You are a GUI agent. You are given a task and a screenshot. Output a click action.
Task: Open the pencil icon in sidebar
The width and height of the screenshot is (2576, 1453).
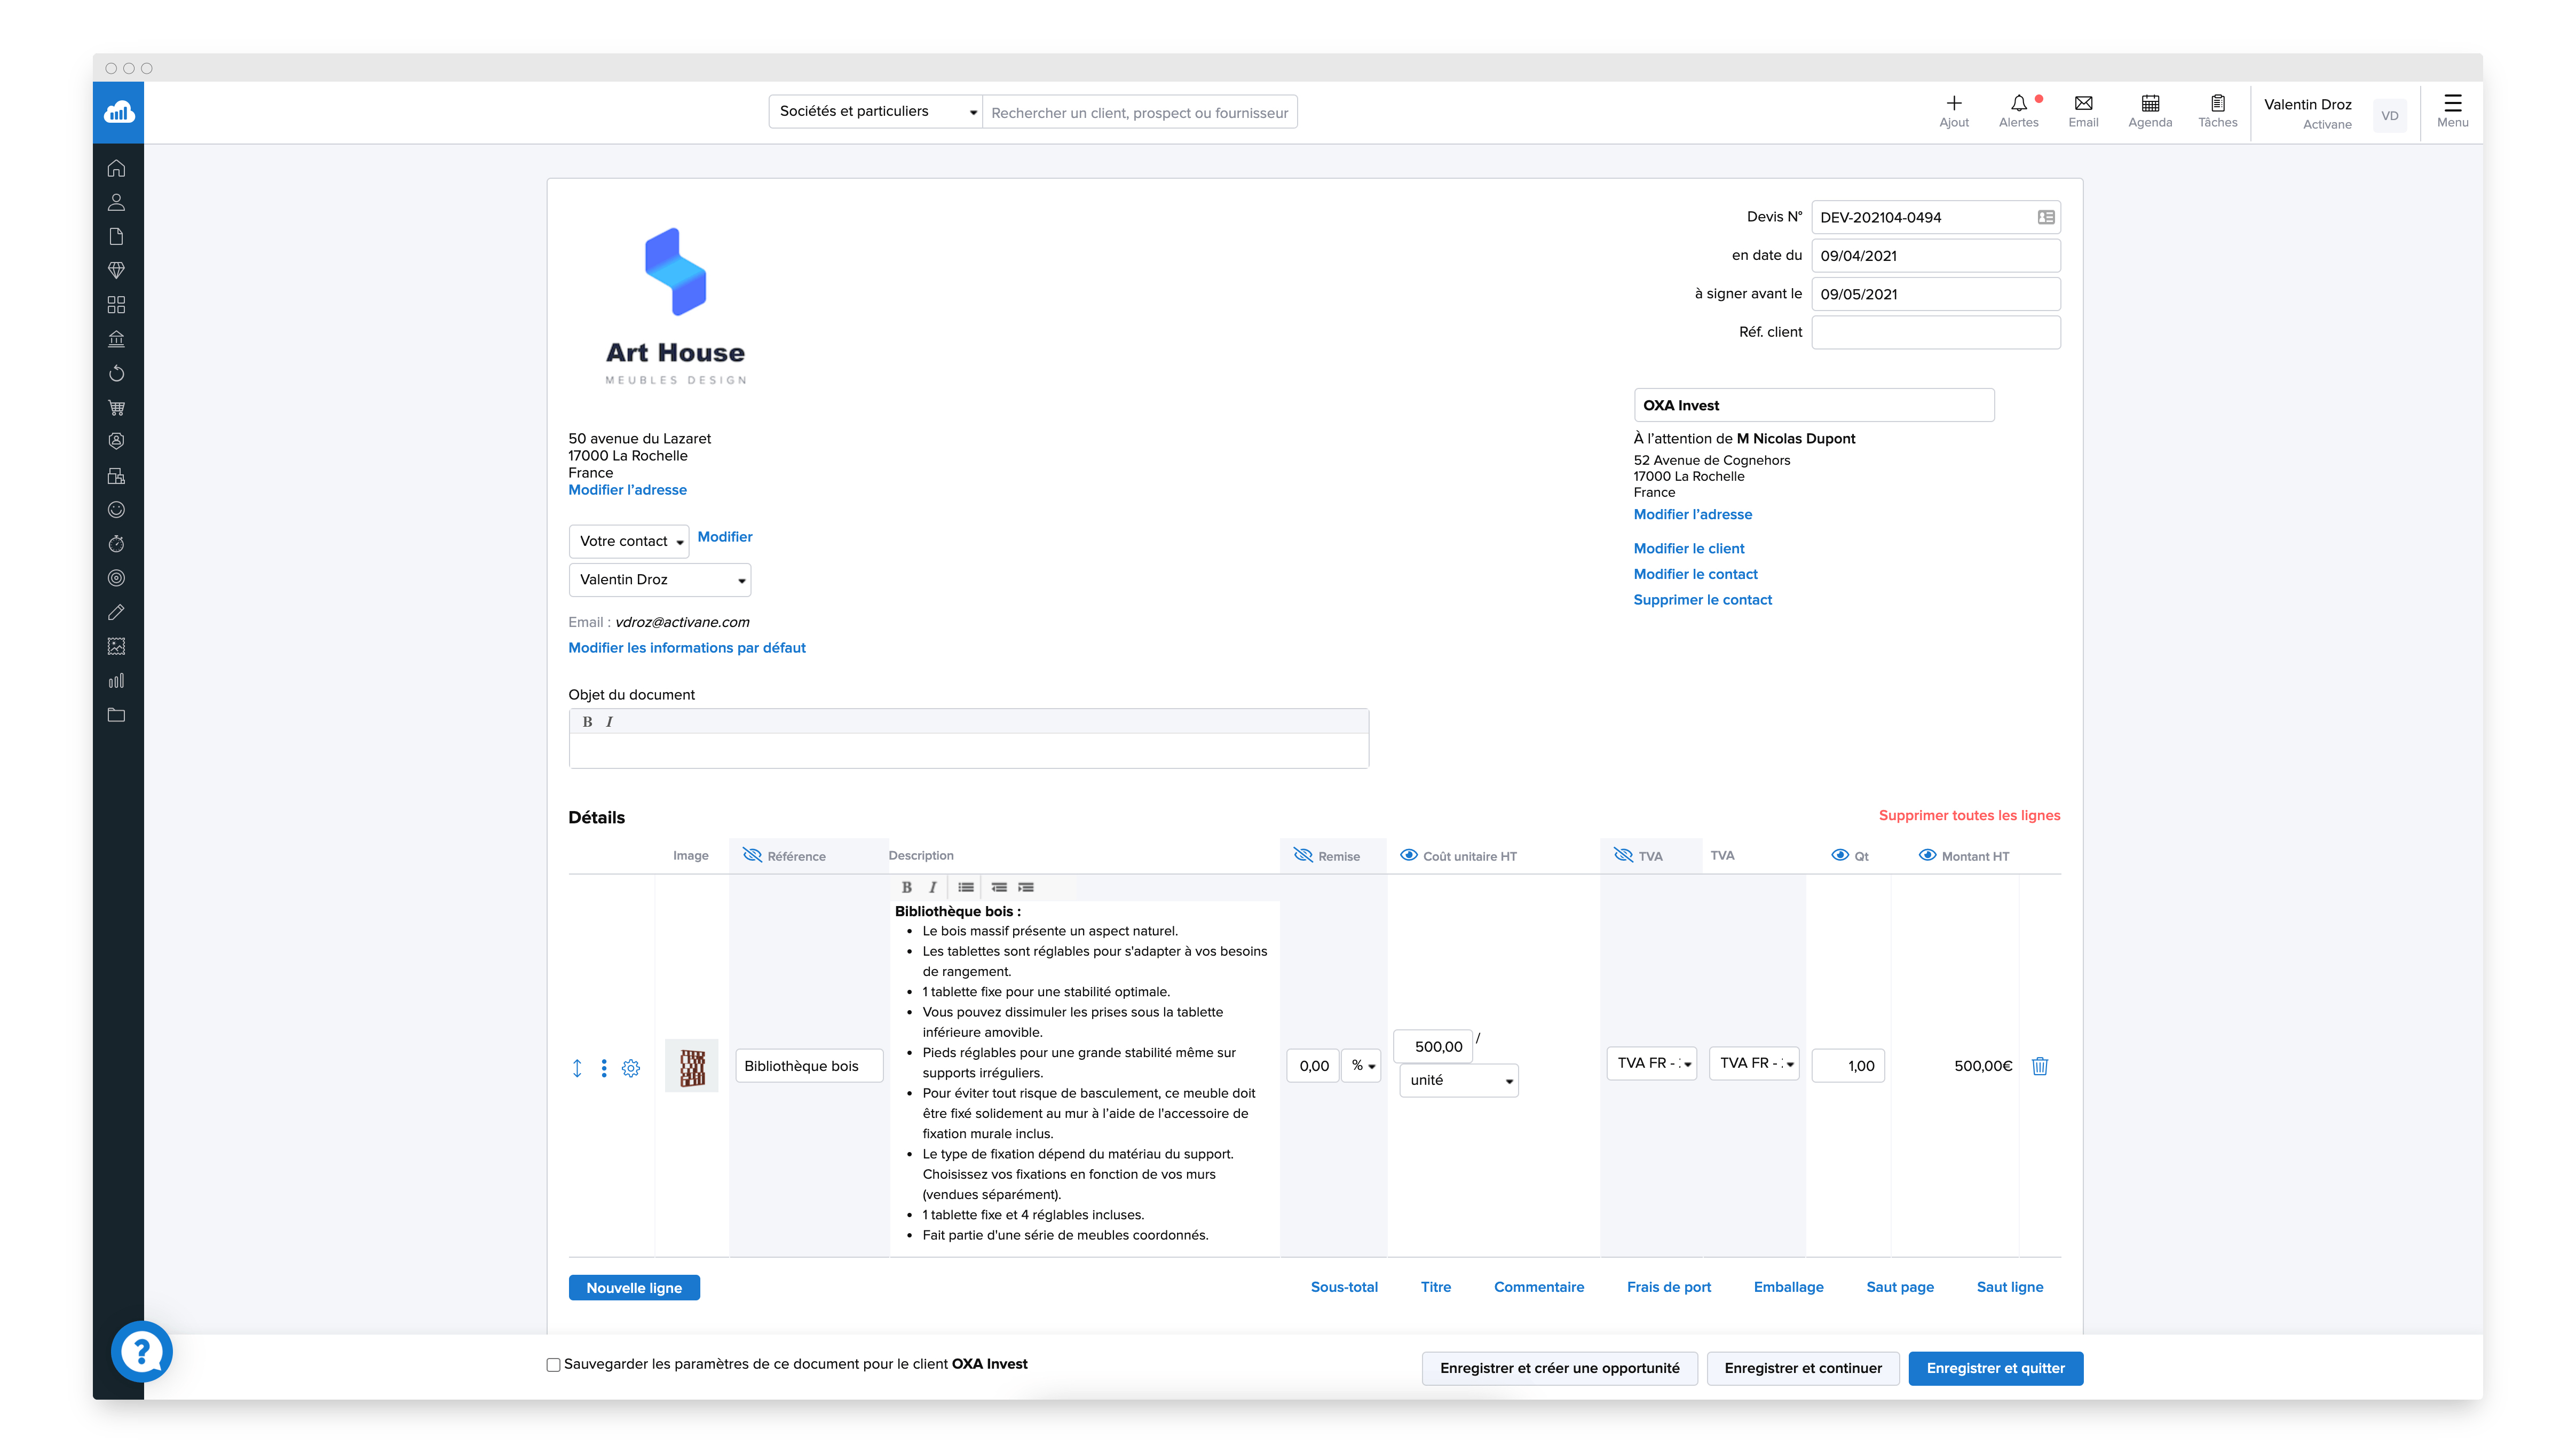[116, 612]
